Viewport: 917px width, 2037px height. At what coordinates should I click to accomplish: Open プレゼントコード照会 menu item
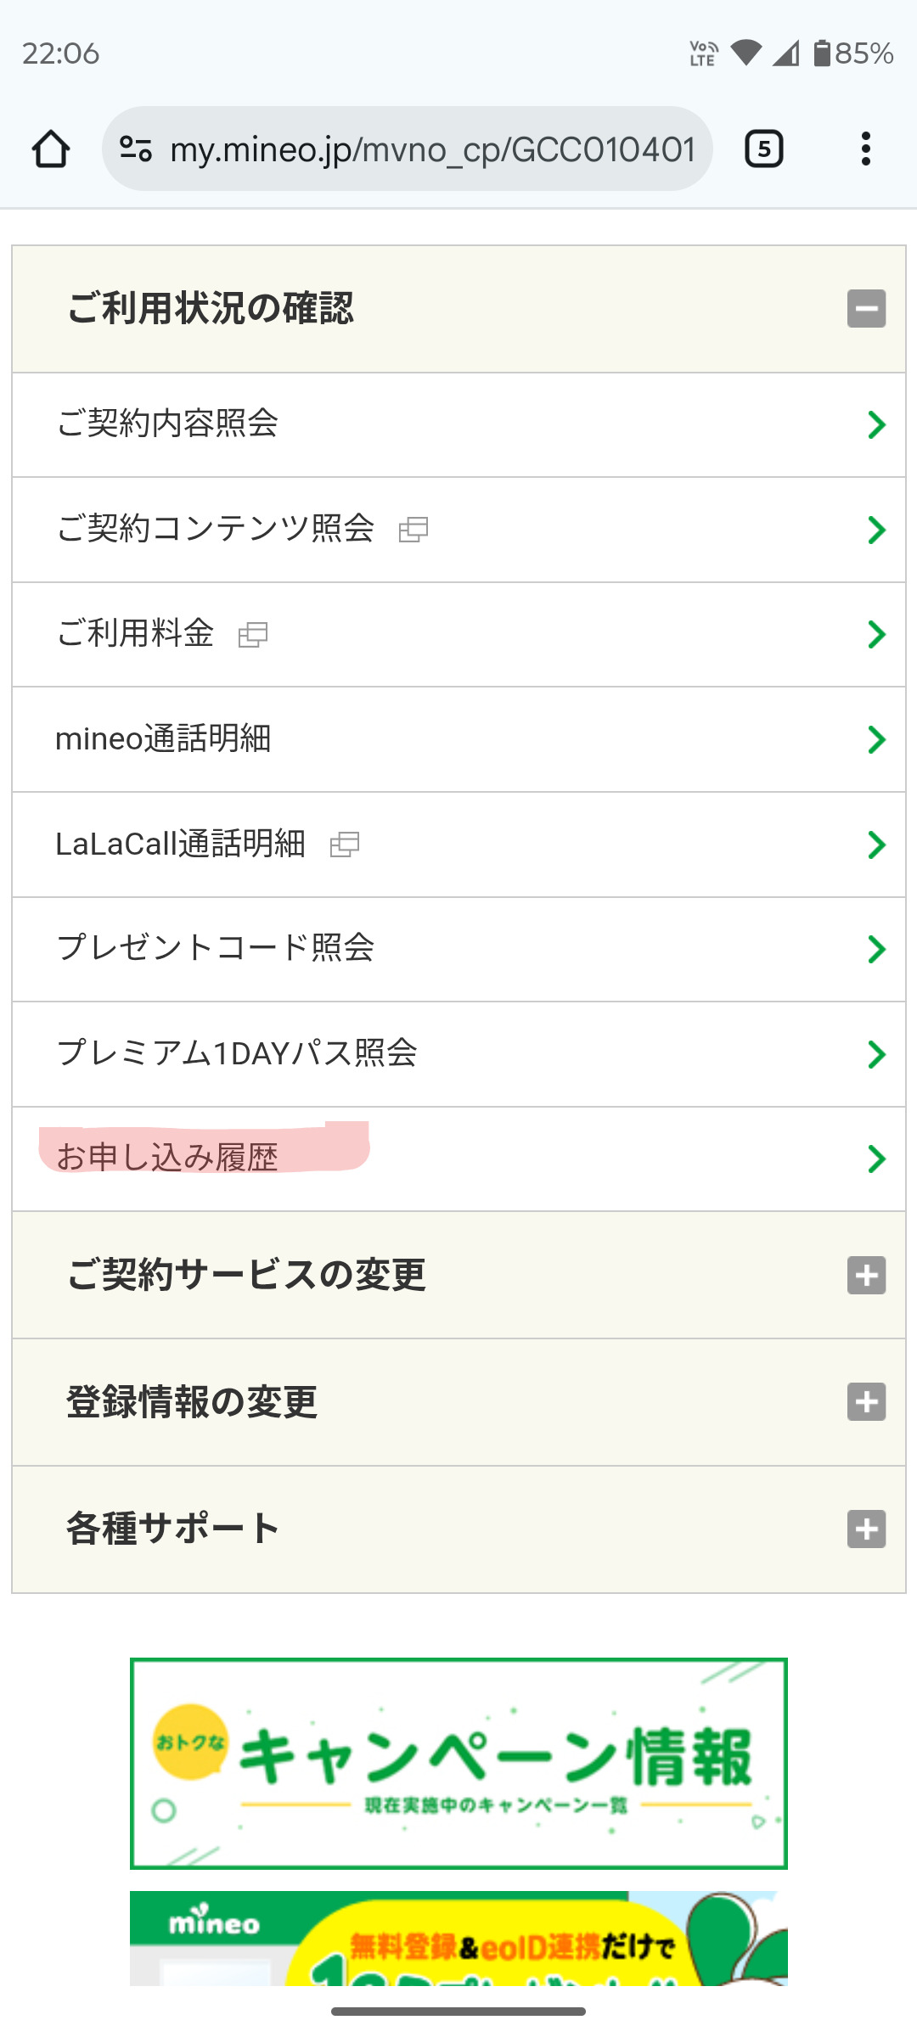pos(216,949)
